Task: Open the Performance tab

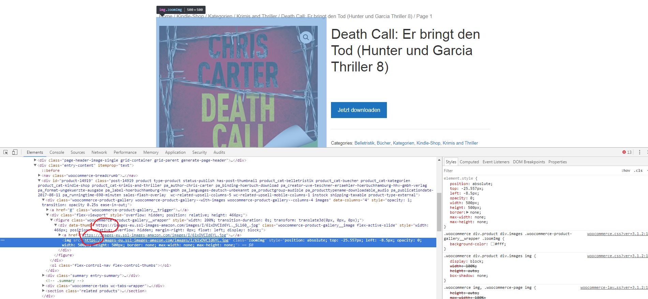Action: coord(125,152)
